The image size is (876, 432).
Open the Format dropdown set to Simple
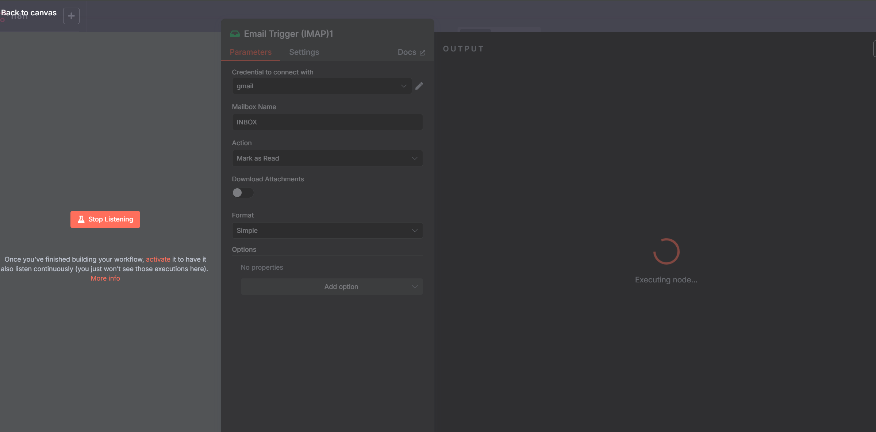[x=327, y=231]
